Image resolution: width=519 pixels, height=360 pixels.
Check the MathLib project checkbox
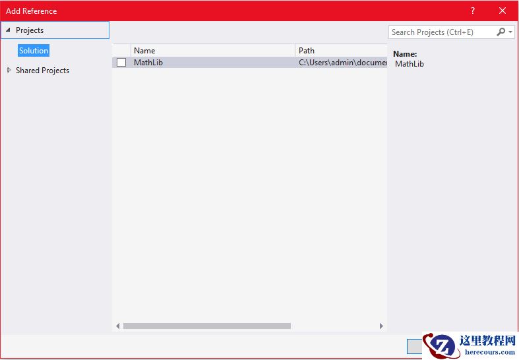pyautogui.click(x=121, y=62)
